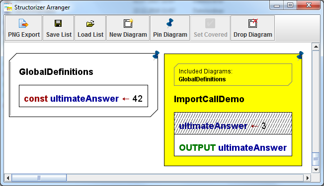
Task: Click the hatched ultimateAnswer ← 3 instruction
Action: pos(233,124)
